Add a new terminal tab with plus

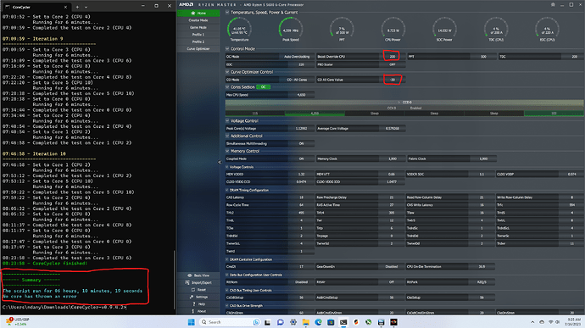[77, 7]
